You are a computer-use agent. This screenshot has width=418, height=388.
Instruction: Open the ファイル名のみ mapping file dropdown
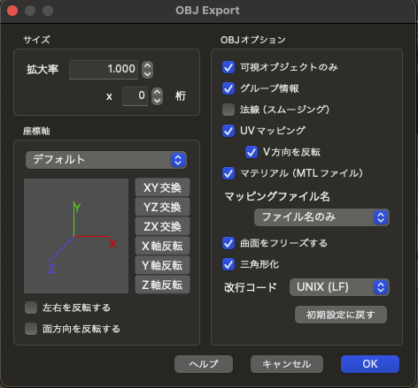click(321, 217)
